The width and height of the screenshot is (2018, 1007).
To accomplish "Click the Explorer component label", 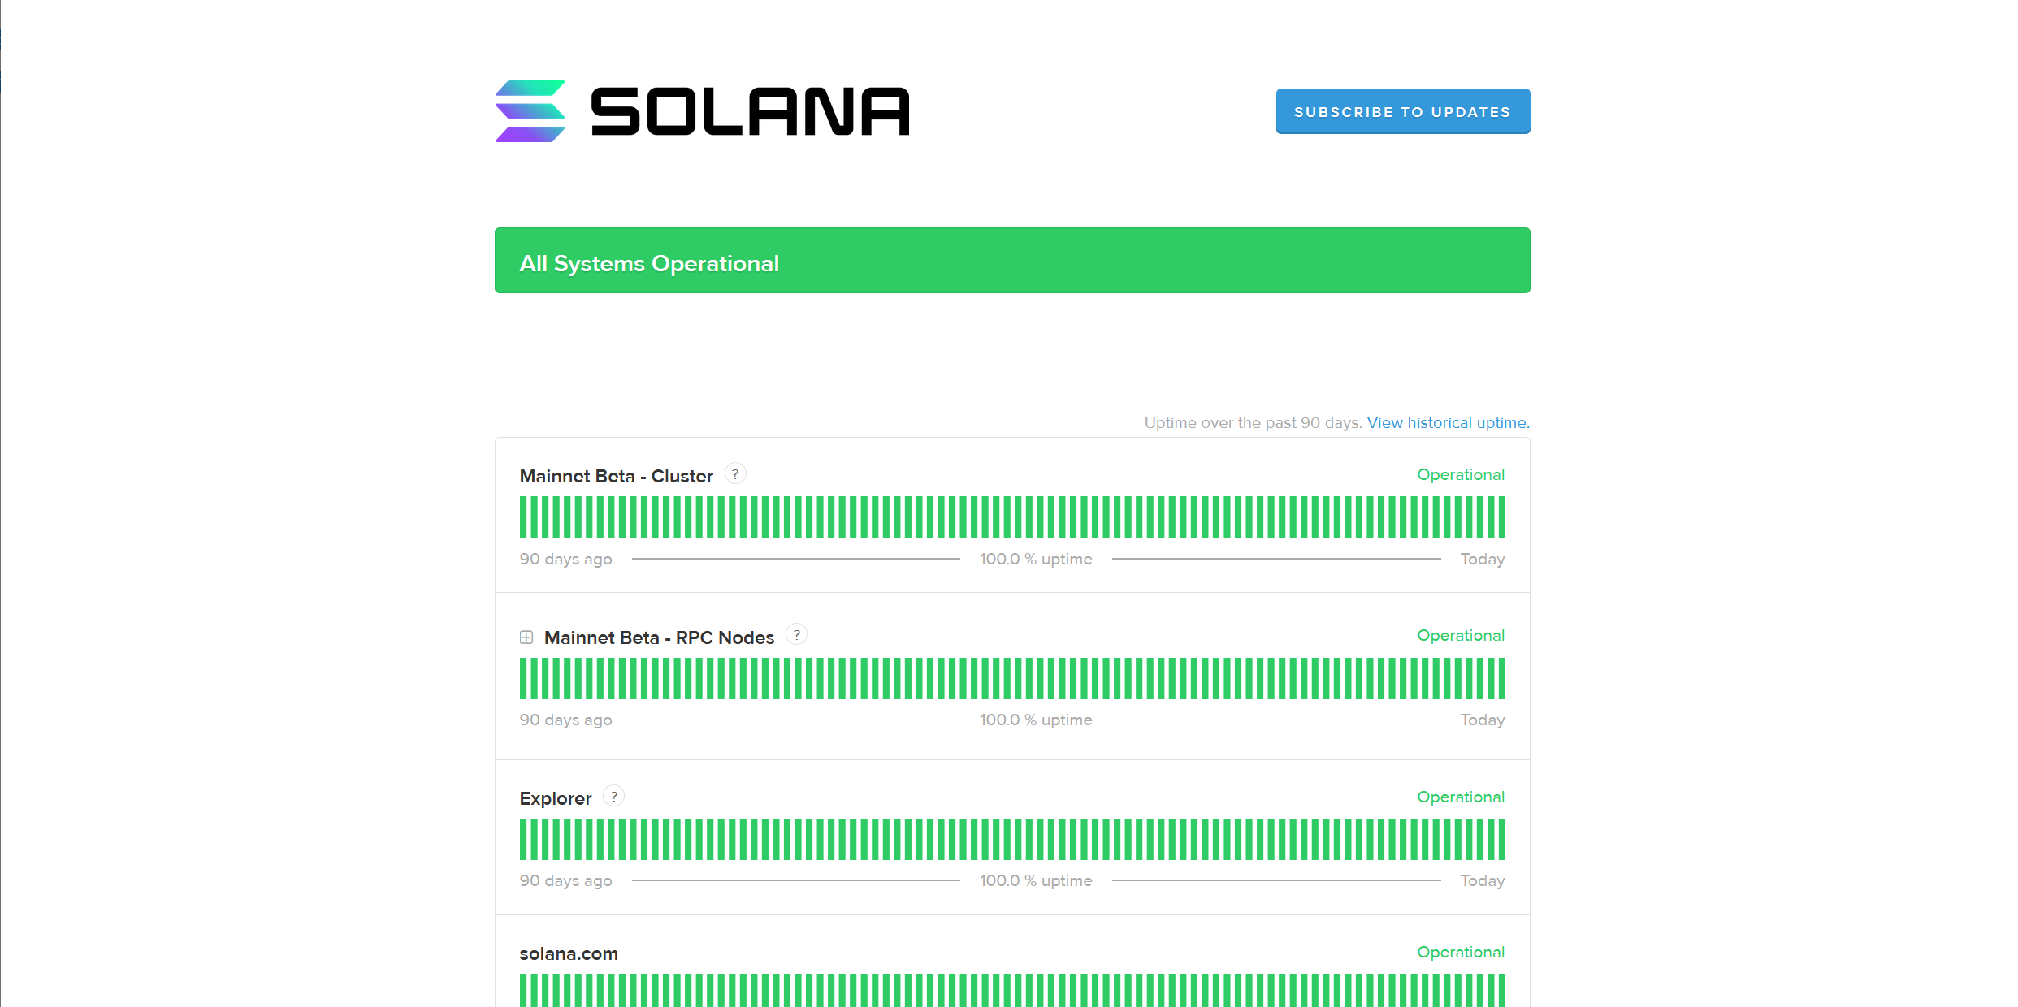I will tap(556, 798).
